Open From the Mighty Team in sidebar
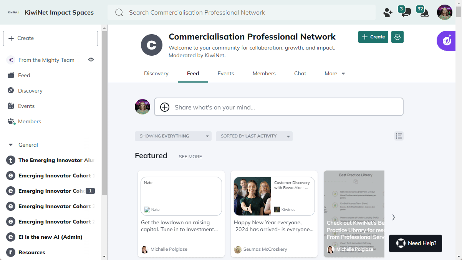Image resolution: width=462 pixels, height=260 pixels. click(46, 60)
